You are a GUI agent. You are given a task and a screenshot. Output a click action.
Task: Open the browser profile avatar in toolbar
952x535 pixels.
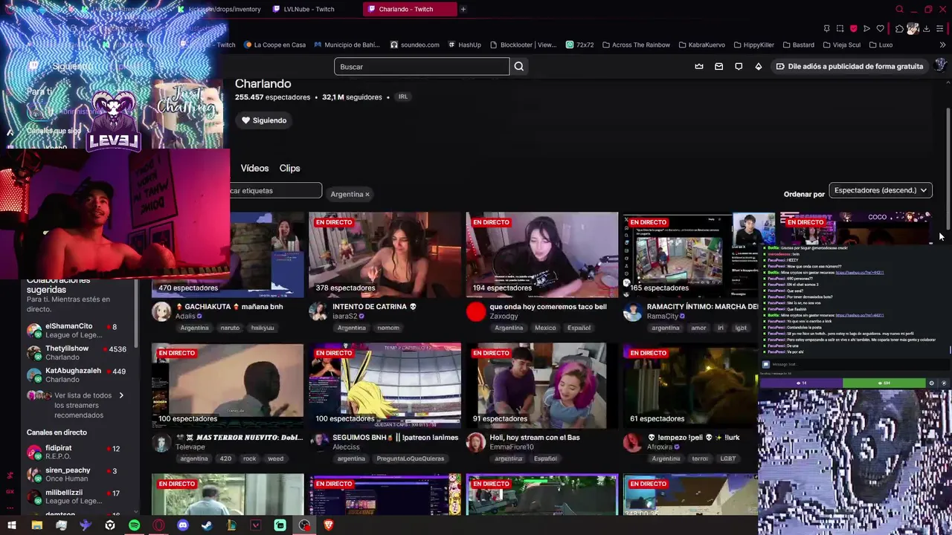point(913,28)
